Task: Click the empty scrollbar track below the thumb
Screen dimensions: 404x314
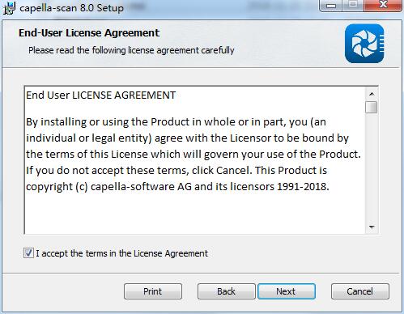Action: point(372,168)
